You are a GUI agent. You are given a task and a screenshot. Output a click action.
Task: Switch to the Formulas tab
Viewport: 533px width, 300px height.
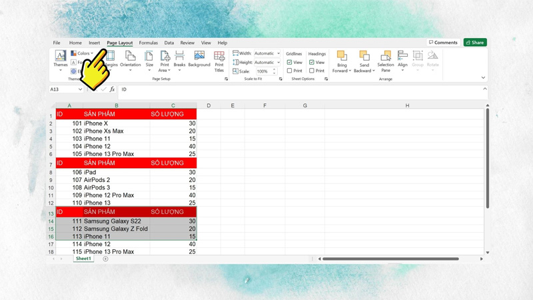[148, 43]
